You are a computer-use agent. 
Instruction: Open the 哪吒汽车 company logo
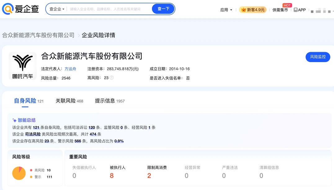coord(23,66)
